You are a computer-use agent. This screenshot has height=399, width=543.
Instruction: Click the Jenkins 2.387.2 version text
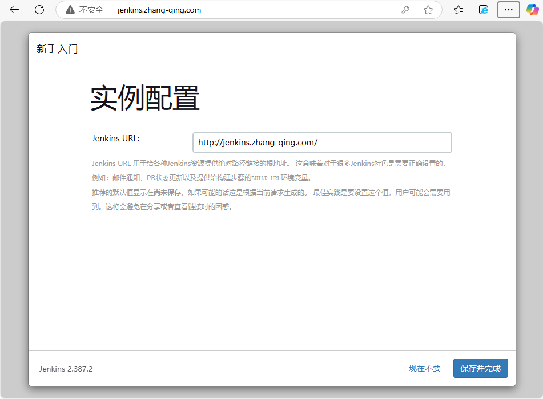tap(66, 369)
